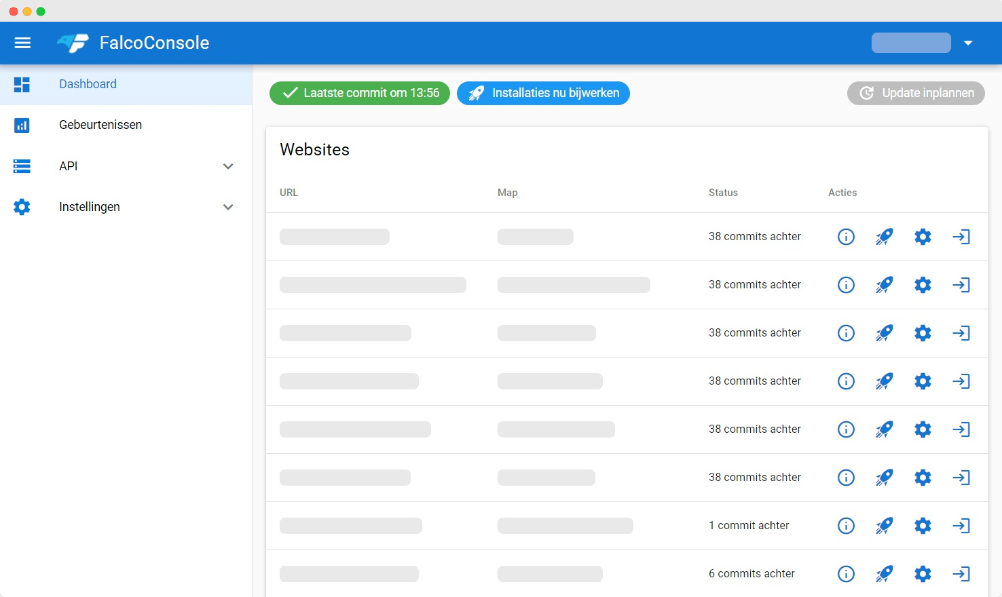Show info for the 1 commit achter row
This screenshot has width=1002, height=597.
click(846, 526)
